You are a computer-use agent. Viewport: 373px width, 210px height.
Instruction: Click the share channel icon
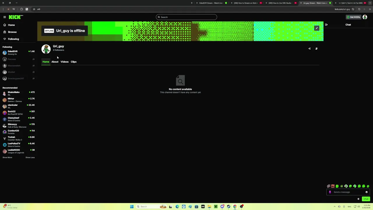tap(309, 49)
